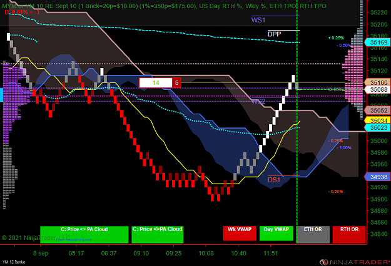Select the 35052 pink price marker
Screen dimensions: 391x266
pyautogui.click(x=378, y=111)
